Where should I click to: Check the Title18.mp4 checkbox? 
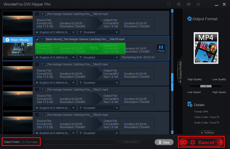[x=37, y=14]
